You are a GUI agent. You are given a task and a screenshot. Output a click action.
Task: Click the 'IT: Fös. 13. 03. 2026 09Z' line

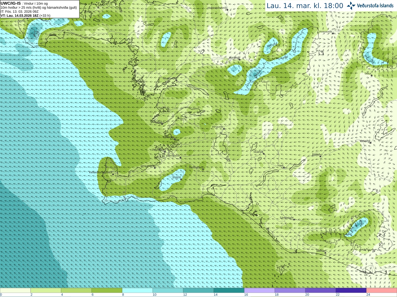pos(20,11)
